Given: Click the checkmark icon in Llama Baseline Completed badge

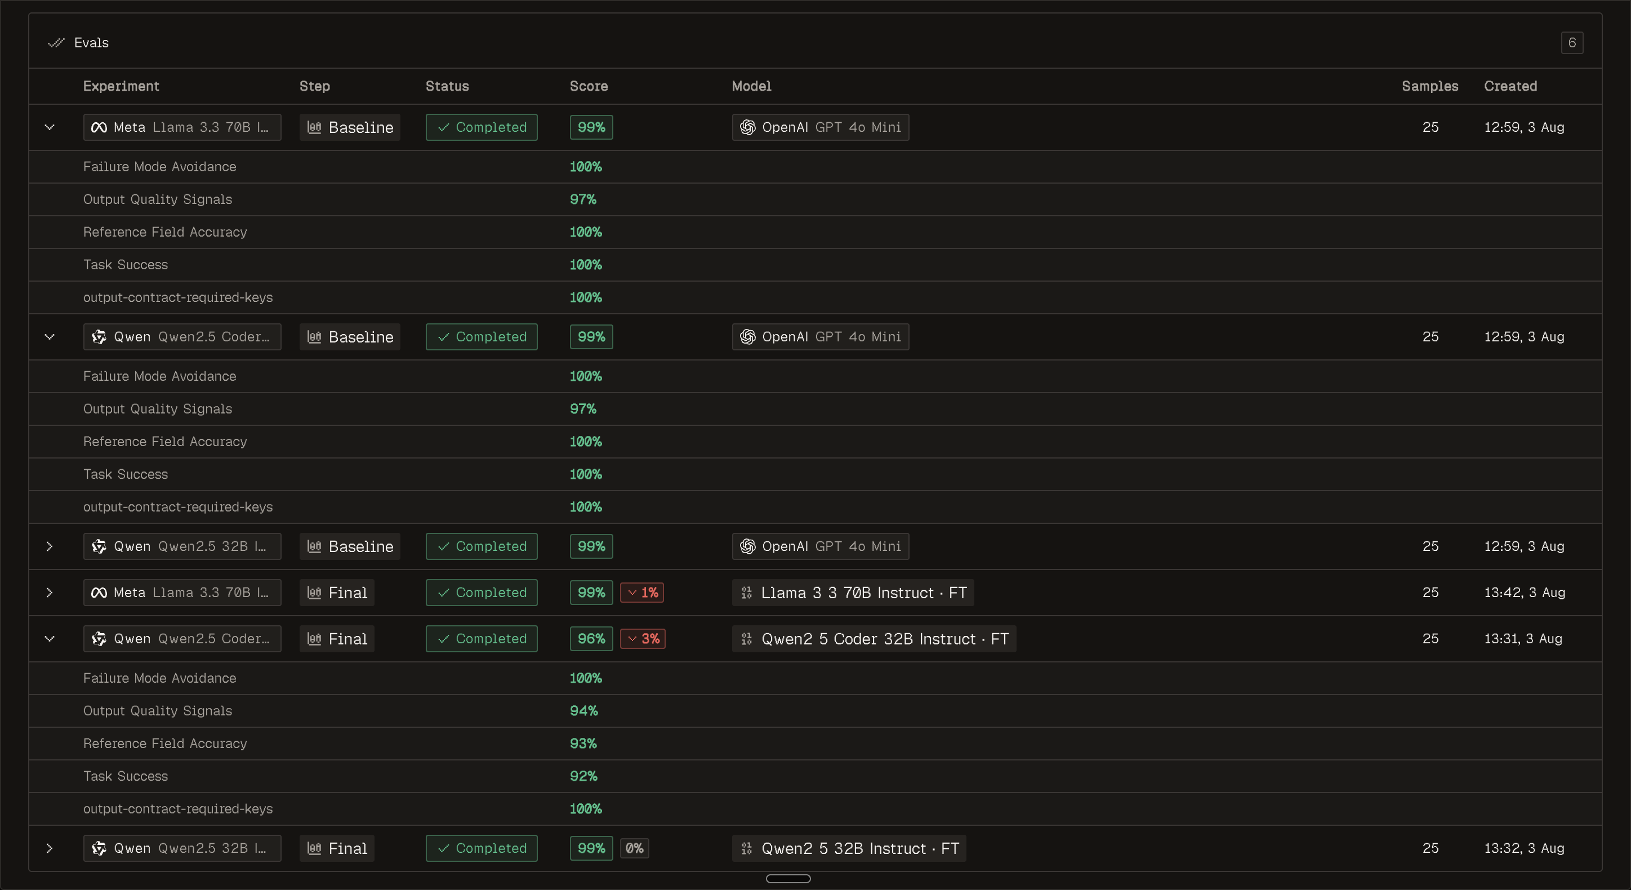Looking at the screenshot, I should click(444, 127).
